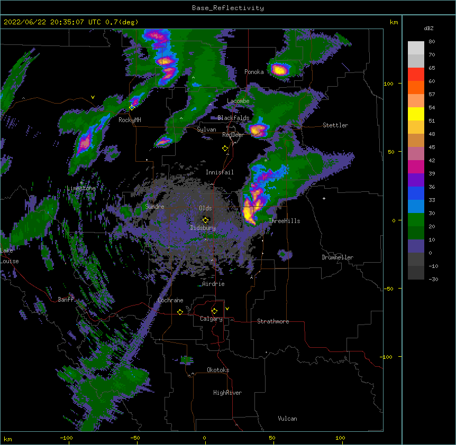The height and width of the screenshot is (445, 456).
Task: Click the dBZ legend heading
Action: coord(428,29)
